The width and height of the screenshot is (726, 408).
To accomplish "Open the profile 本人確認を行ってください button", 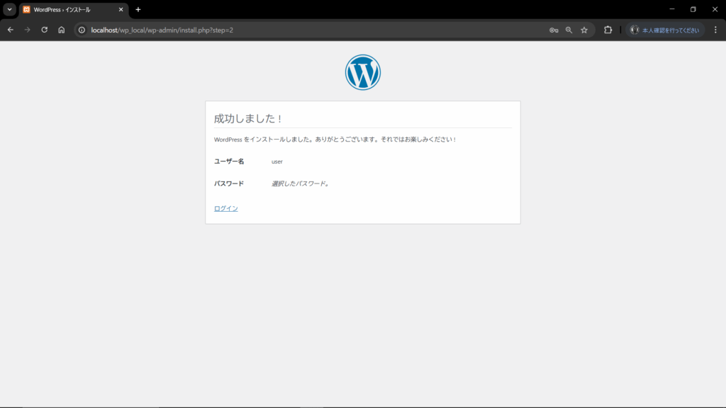I will point(665,30).
